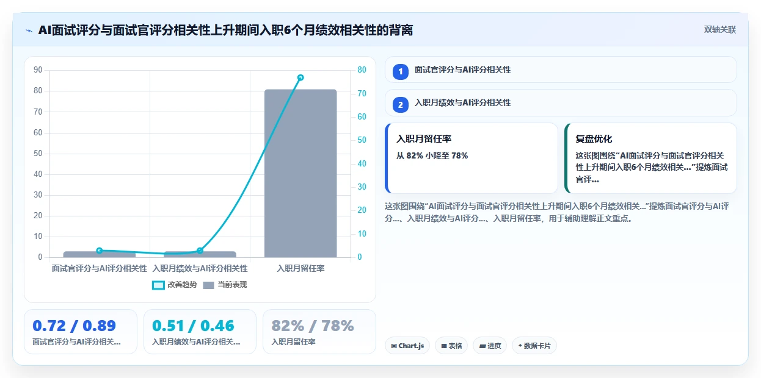Click the x-axis label 面试官评分与AI评分相关性

pos(100,268)
